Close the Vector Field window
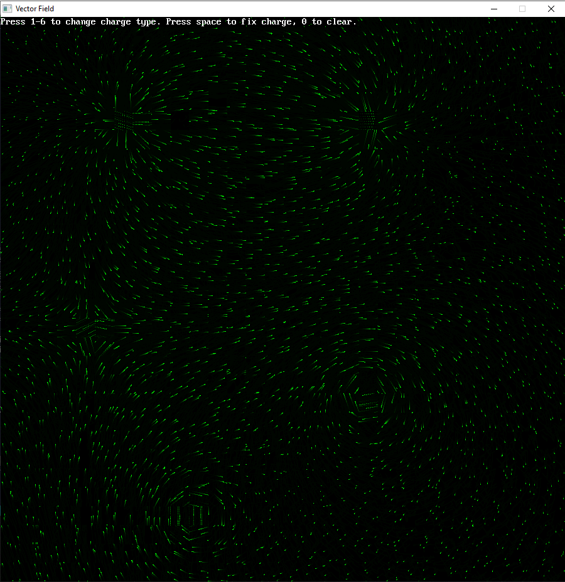The image size is (565, 582). [551, 9]
